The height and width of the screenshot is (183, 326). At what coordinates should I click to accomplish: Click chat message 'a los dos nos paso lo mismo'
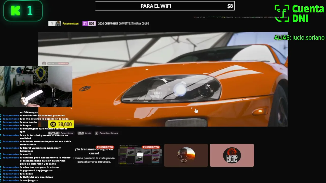pyautogui.click(x=39, y=167)
